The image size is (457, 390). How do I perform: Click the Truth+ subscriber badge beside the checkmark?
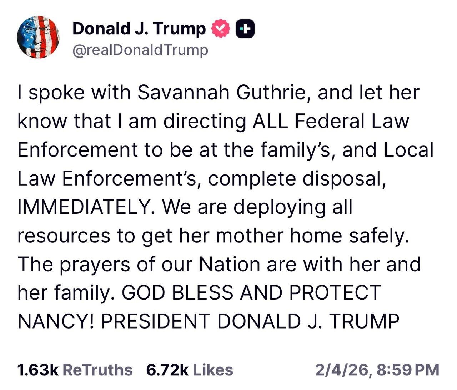pos(245,28)
